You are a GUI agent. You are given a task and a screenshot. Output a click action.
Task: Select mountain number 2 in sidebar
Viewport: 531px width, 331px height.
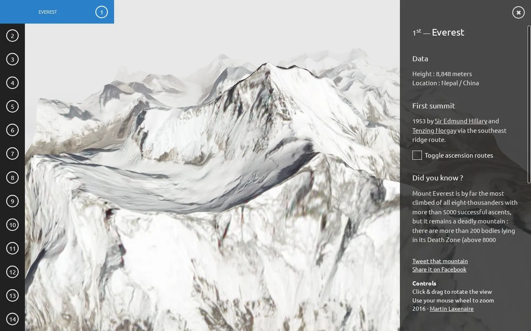coord(12,36)
